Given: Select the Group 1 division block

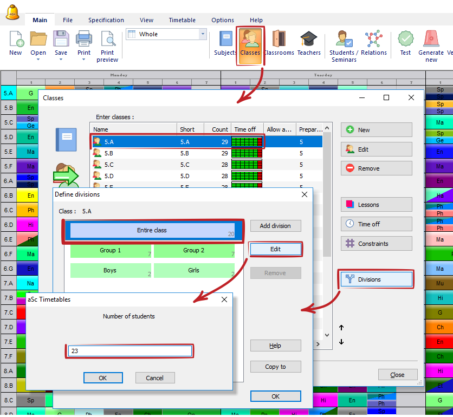Looking at the screenshot, I should pos(111,251).
